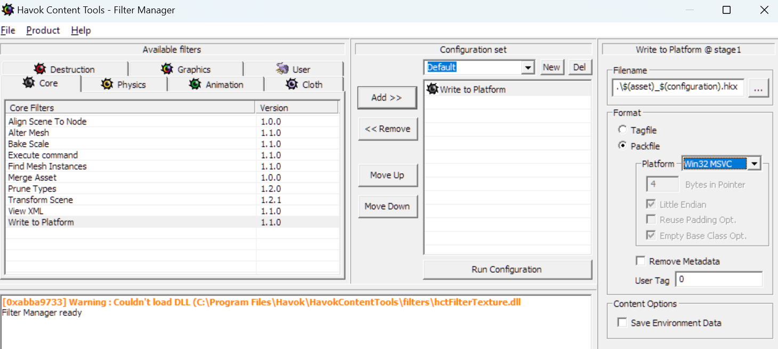Open the File menu
The height and width of the screenshot is (349, 778).
coord(8,30)
